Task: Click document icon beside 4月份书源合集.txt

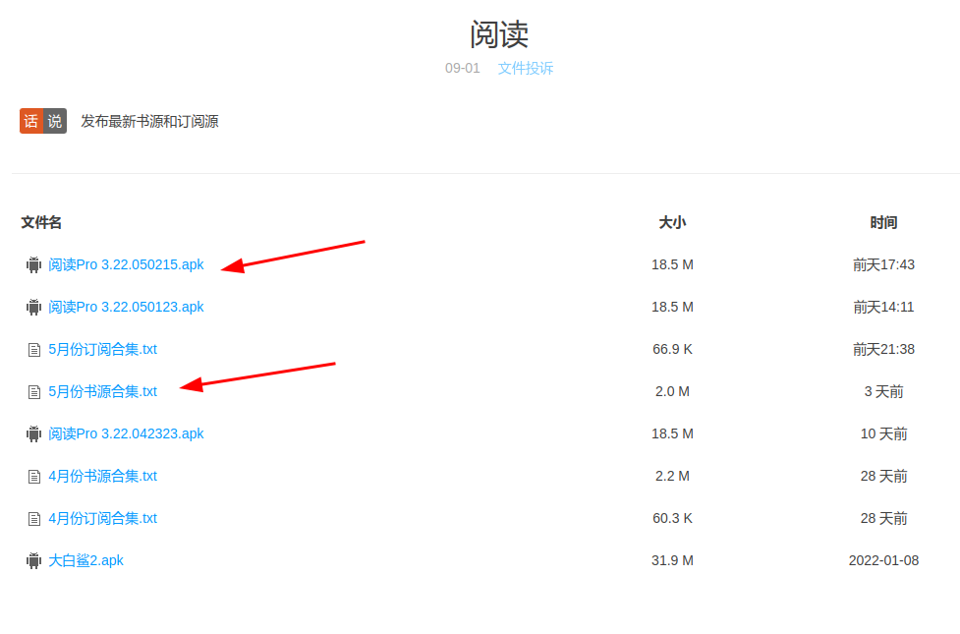Action: pyautogui.click(x=34, y=476)
